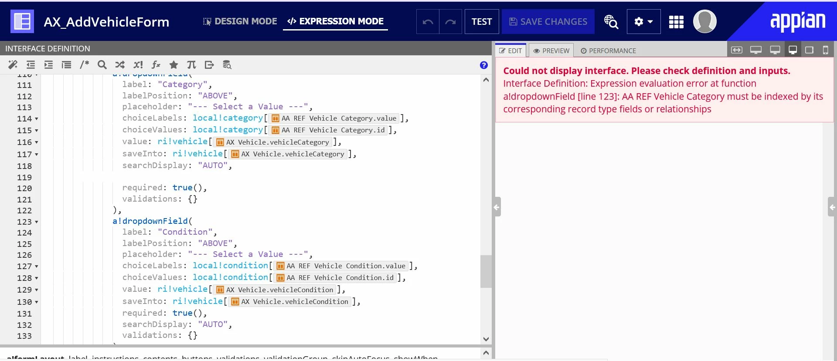Open the user profile avatar
This screenshot has height=361, width=837.
704,21
